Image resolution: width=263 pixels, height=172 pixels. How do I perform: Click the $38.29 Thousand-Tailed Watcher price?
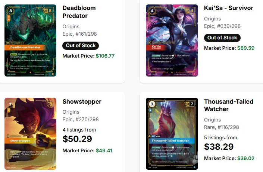pos(219,147)
